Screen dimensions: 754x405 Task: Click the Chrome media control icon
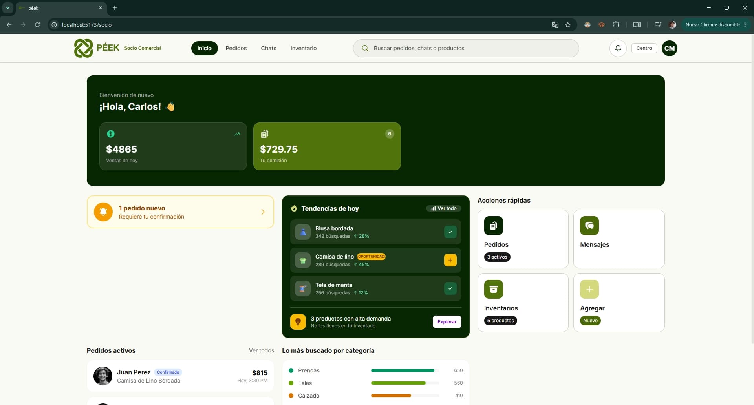click(x=658, y=25)
